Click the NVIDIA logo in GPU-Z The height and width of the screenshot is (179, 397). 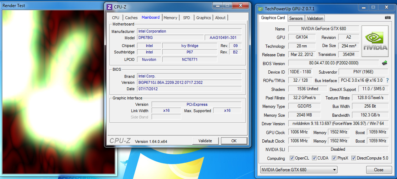tap(375, 41)
